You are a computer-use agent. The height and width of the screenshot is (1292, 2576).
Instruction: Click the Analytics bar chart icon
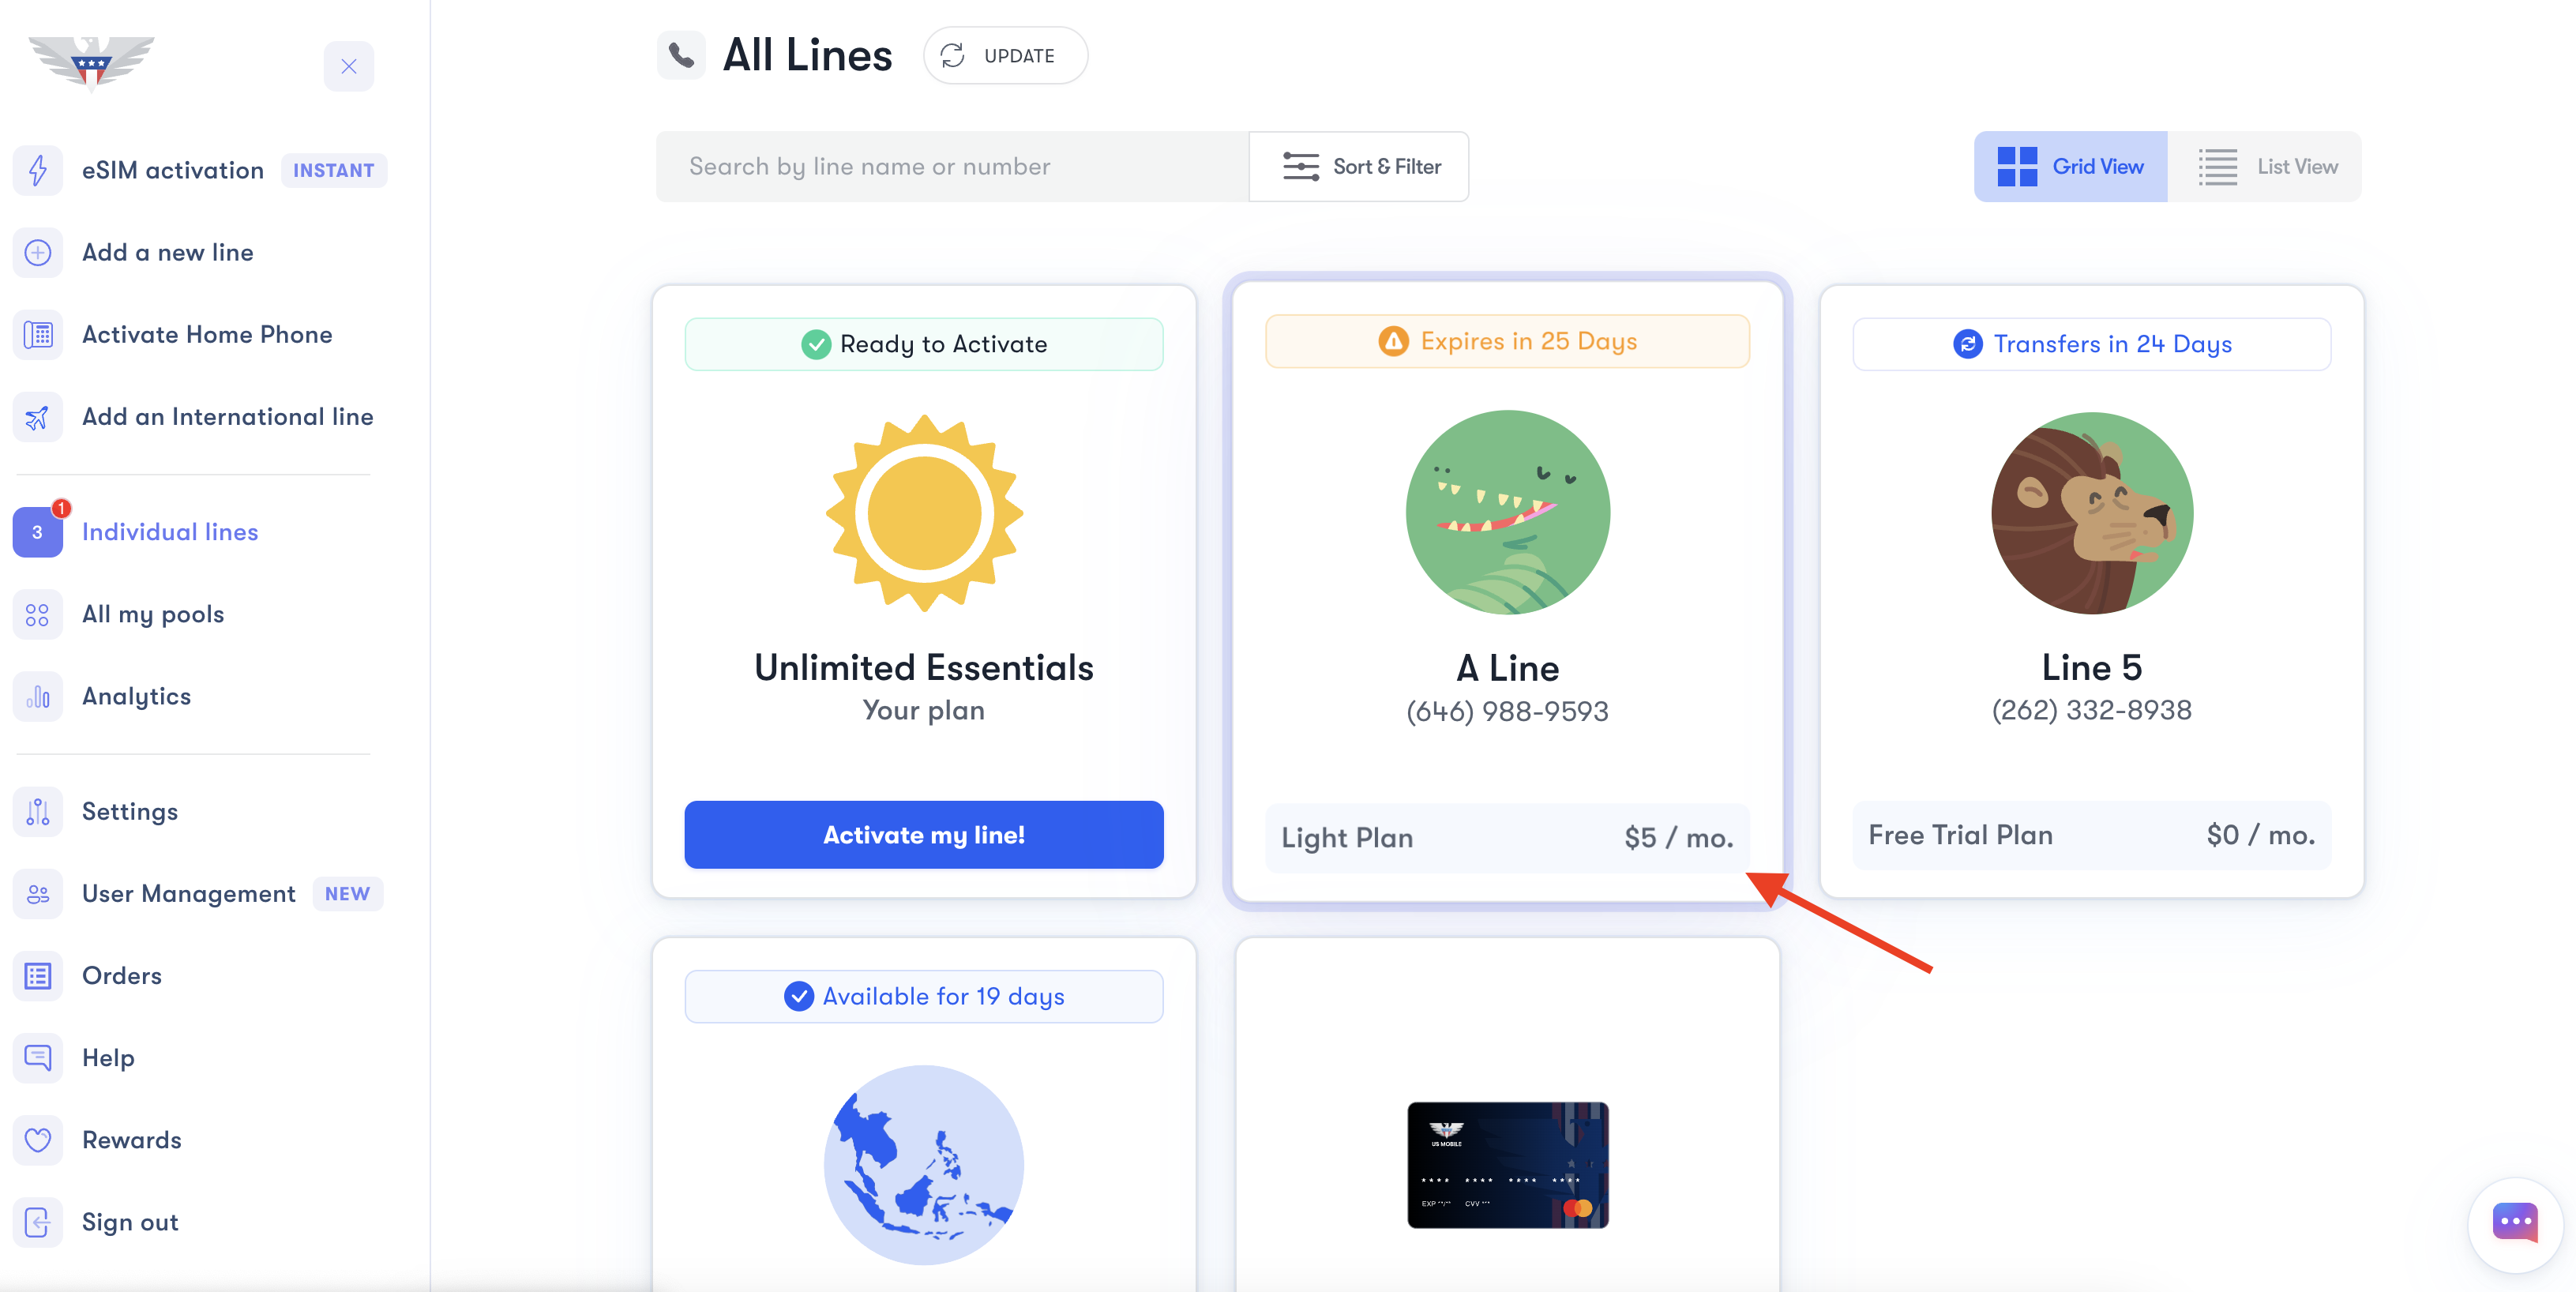pos(38,696)
